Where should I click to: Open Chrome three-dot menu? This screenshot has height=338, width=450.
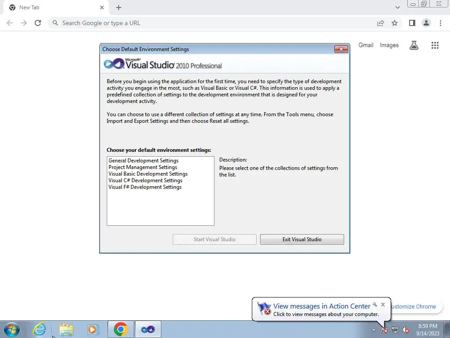pyautogui.click(x=440, y=23)
